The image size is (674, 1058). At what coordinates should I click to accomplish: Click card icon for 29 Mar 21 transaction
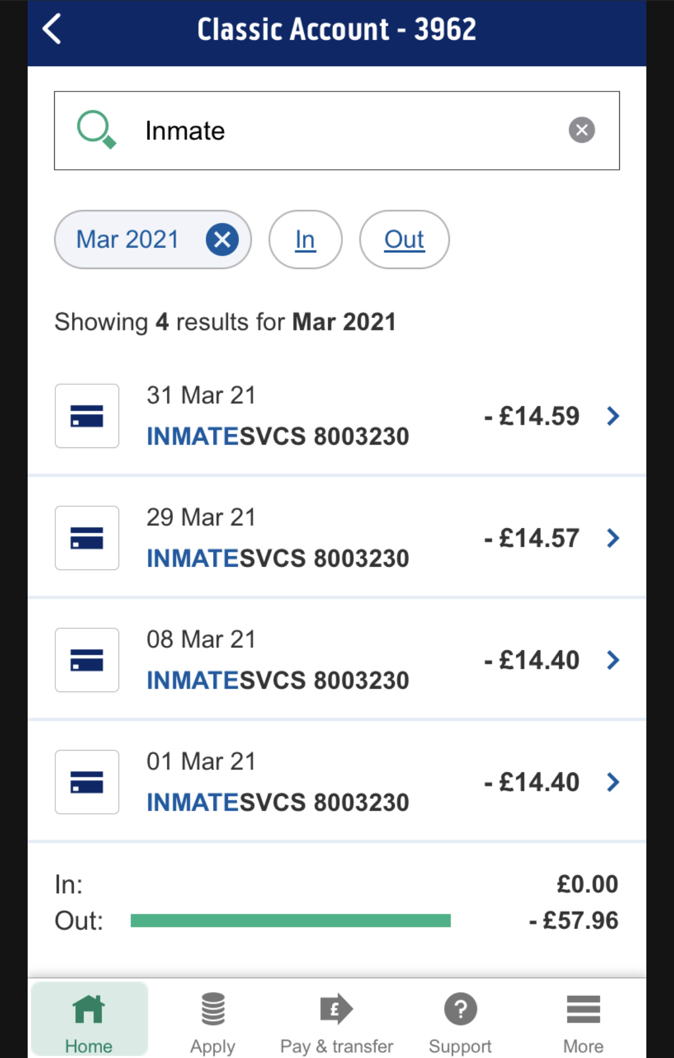coord(87,538)
